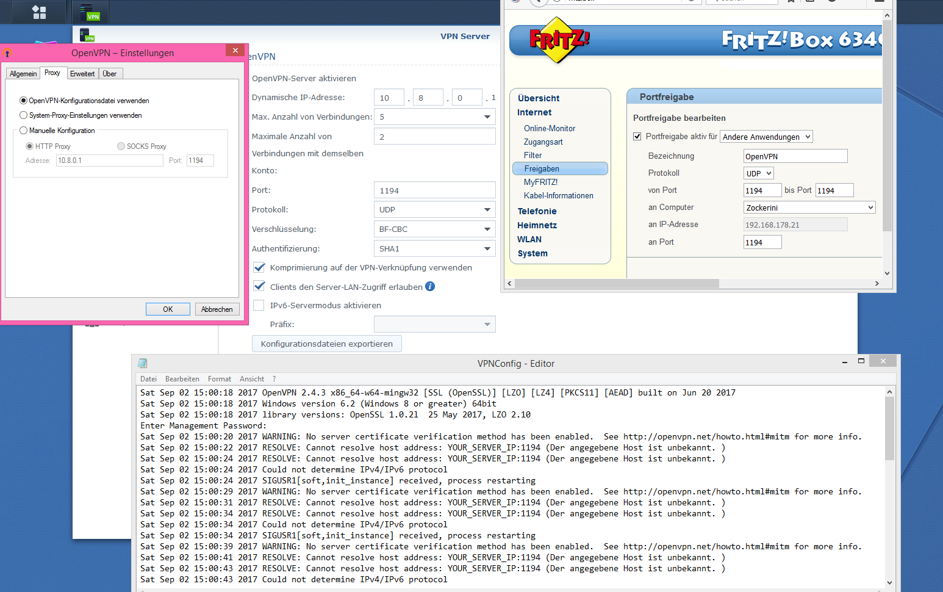Maximize the VPNConfig Editor window
This screenshot has height=592, width=943.
pyautogui.click(x=861, y=361)
